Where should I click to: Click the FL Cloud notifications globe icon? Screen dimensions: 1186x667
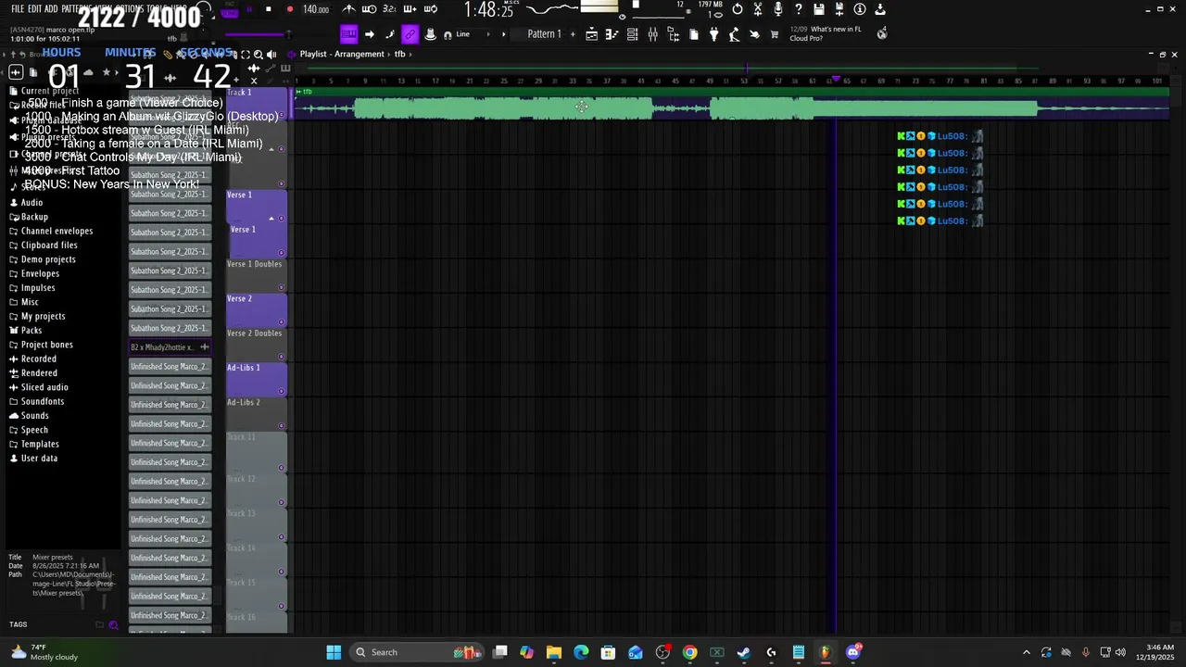882,33
